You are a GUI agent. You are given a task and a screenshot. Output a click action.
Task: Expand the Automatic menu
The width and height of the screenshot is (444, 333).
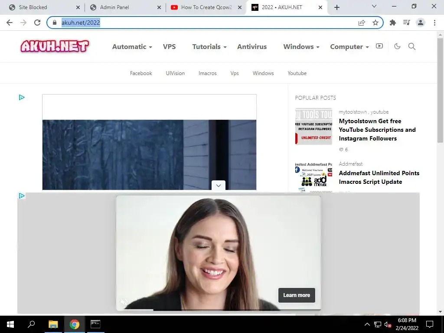(132, 47)
